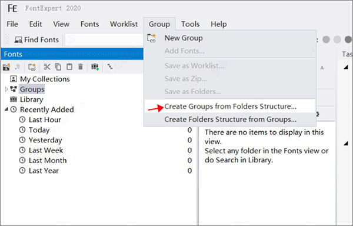The image size is (353, 226).
Task: Choose Create Folders Structure from Groups
Action: [230, 119]
